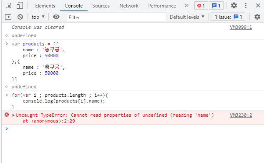Click the '농구공' name value
The width and height of the screenshot is (264, 163).
point(52,50)
